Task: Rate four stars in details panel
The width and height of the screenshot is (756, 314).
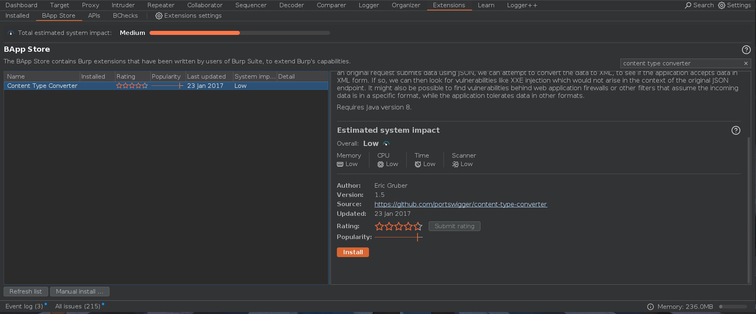Action: (x=408, y=226)
